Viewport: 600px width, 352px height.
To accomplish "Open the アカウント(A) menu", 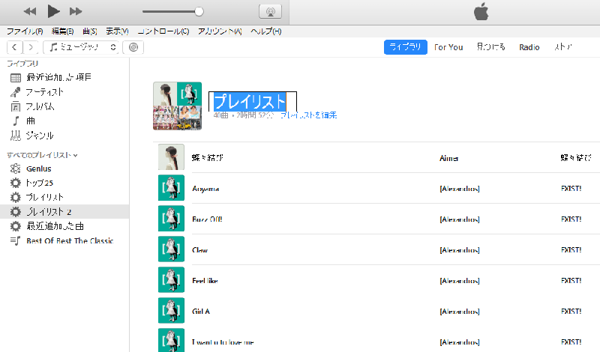I will coord(220,31).
